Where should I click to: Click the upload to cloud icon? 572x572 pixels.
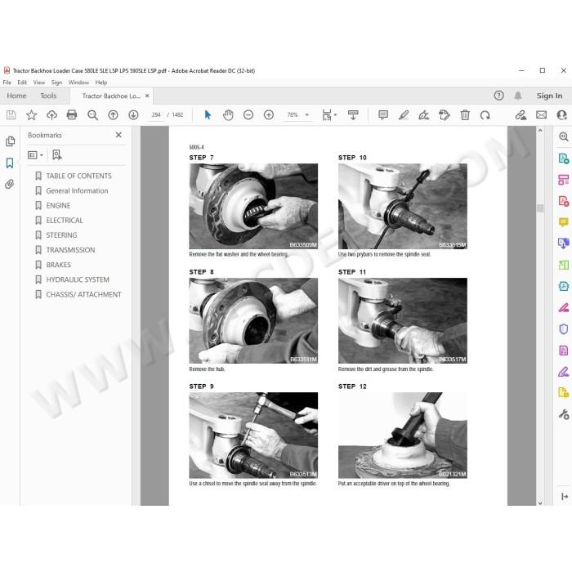51,115
